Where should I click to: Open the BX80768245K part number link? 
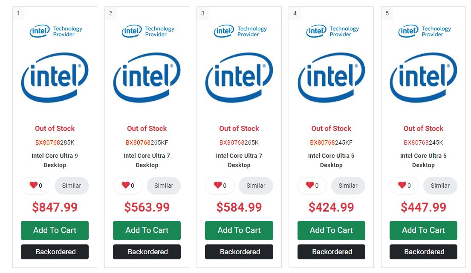[x=423, y=142]
